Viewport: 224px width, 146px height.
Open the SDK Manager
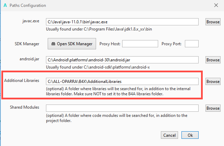[71, 44]
